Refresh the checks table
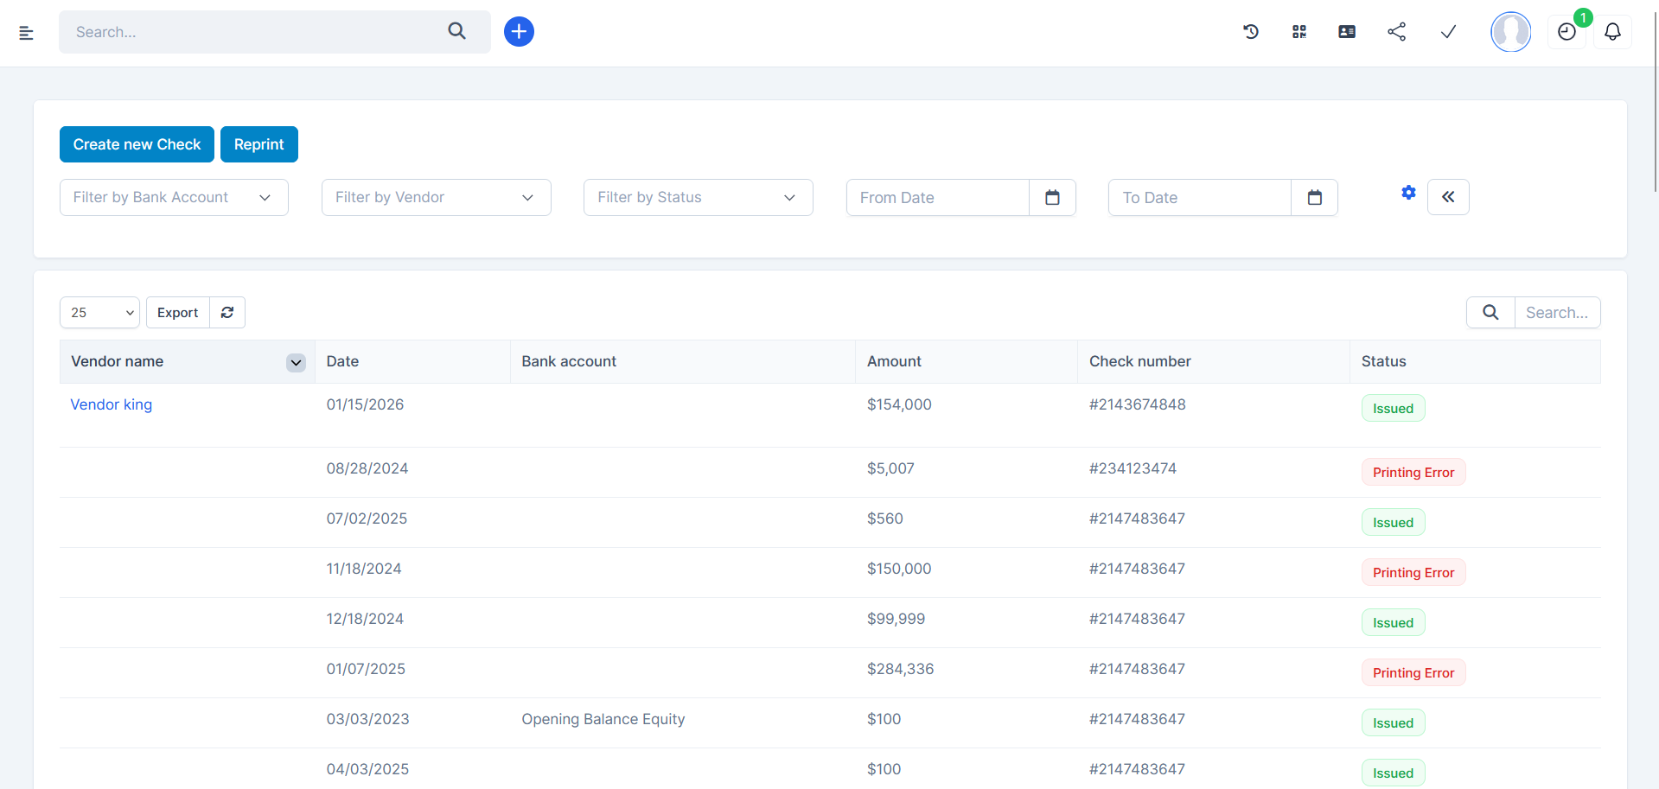This screenshot has height=789, width=1659. pyautogui.click(x=227, y=312)
